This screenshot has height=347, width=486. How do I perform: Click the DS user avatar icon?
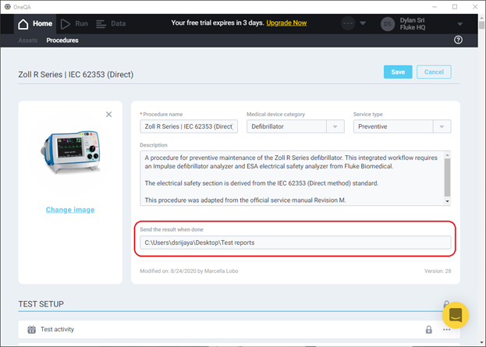[388, 24]
